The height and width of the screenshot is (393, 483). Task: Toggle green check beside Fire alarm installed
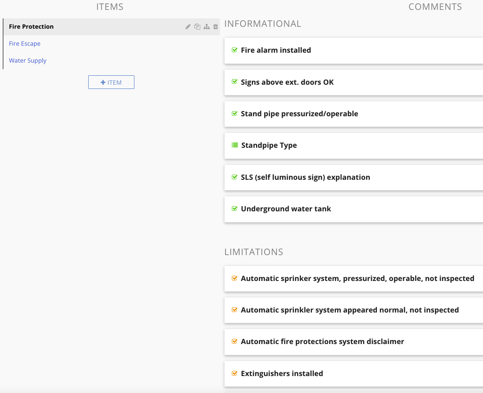pyautogui.click(x=234, y=50)
